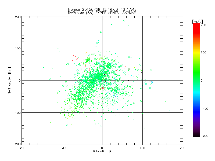
Task: Click the "100" tick label on the E-W axis
Action: (x=142, y=148)
